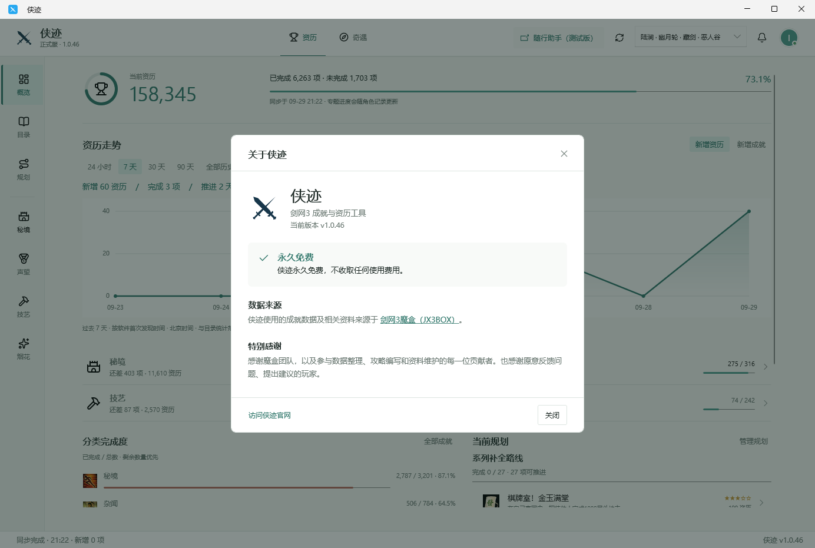Open the 目录 sidebar item

click(24, 127)
